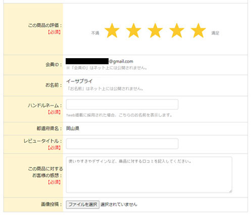The image size is (252, 215).
Task: Click the 画像投稿 label
Action: (x=52, y=204)
